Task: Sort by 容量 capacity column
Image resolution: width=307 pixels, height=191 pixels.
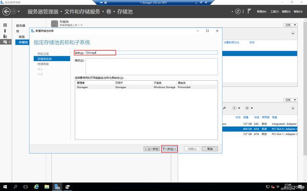Action: pos(246,117)
